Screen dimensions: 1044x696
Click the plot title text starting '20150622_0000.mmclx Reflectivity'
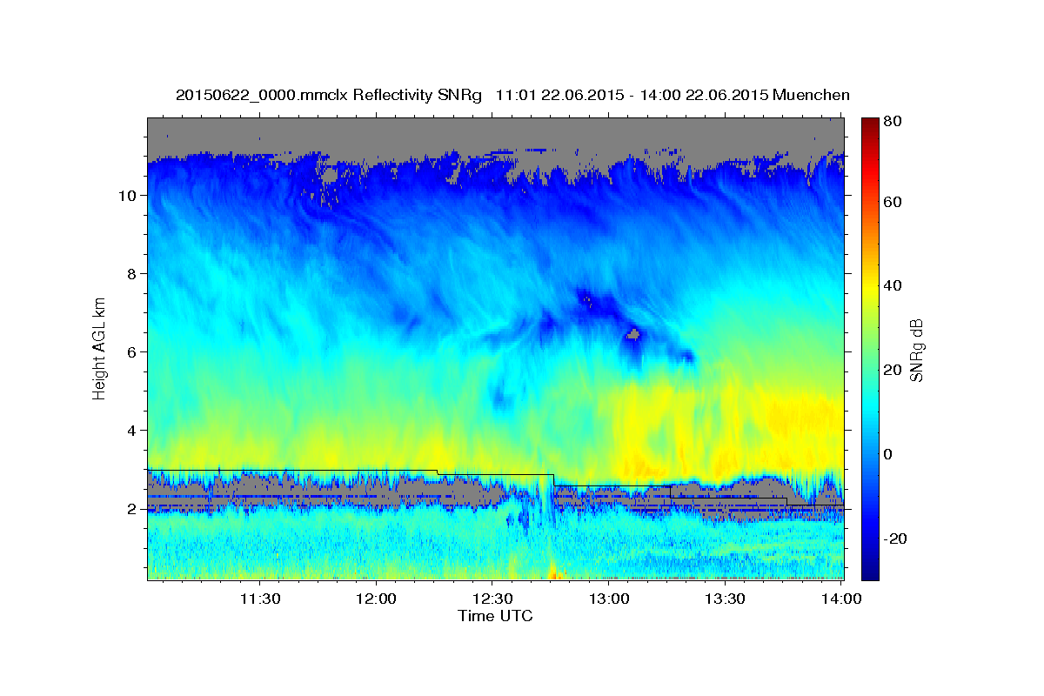[x=512, y=95]
